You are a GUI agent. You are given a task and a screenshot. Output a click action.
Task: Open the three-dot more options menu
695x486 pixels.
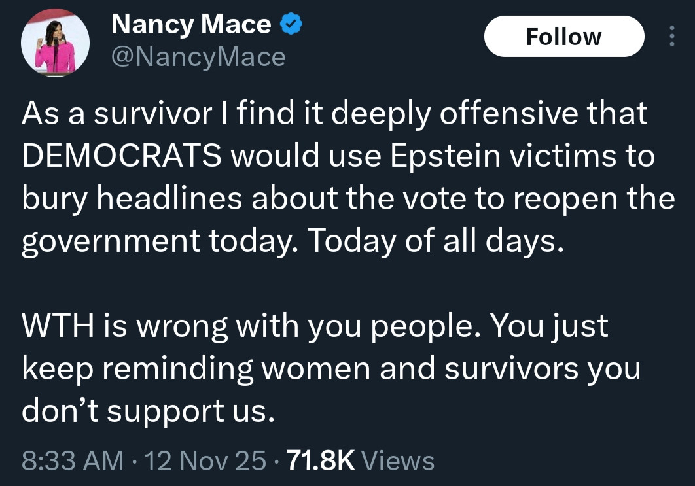671,36
